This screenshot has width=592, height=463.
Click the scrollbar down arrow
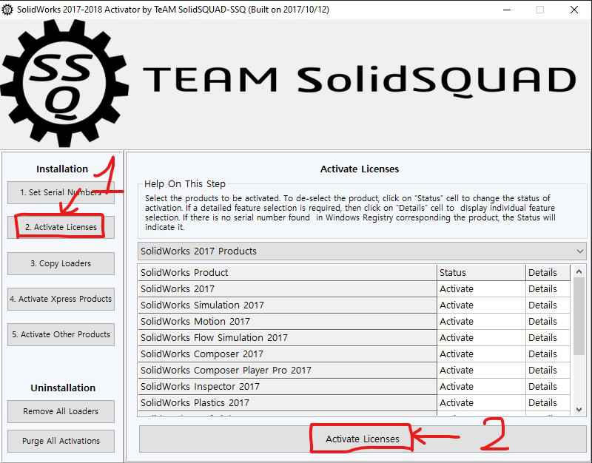[x=579, y=409]
